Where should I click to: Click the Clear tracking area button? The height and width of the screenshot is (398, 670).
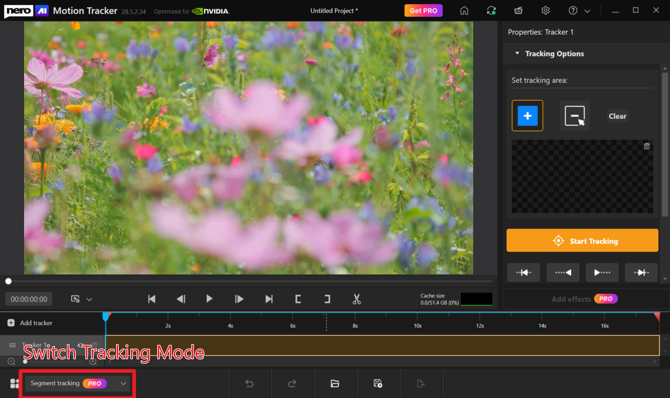point(617,116)
